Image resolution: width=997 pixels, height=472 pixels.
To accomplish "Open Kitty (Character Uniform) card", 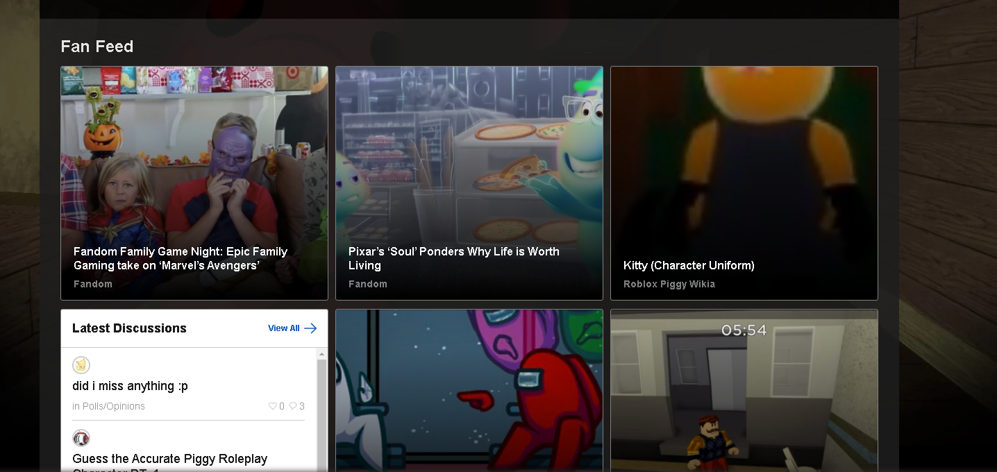I will point(744,183).
